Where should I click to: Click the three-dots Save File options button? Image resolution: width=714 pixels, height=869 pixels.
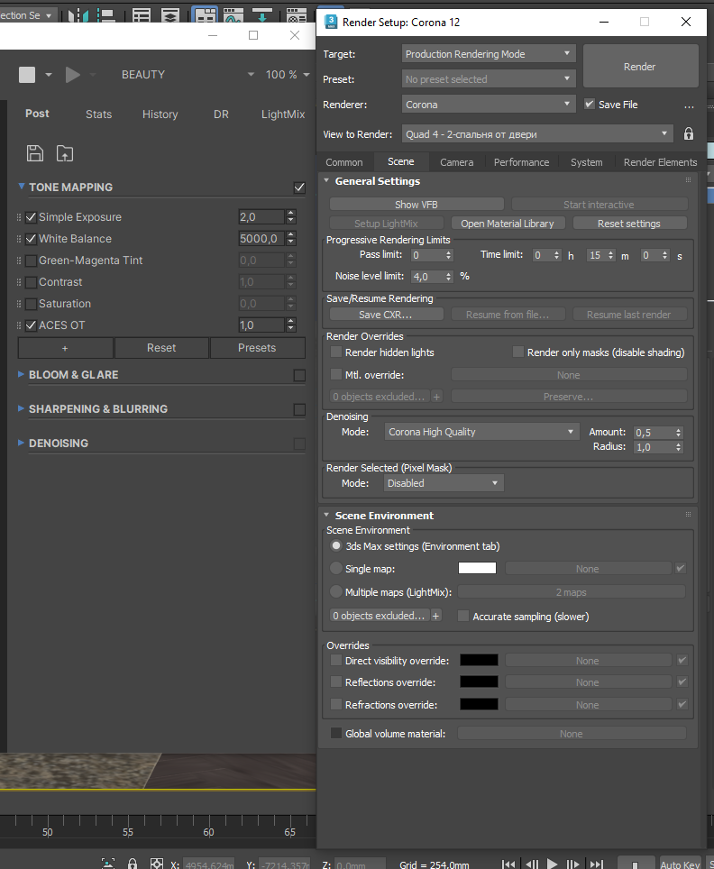pyautogui.click(x=689, y=105)
